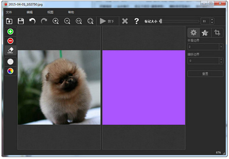Click the 平滑边界 value stepper
Image resolution: width=229 pixels, height=159 pixels.
tap(221, 47)
